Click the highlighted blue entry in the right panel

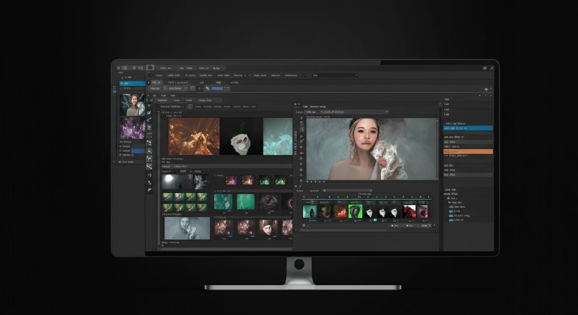(468, 128)
